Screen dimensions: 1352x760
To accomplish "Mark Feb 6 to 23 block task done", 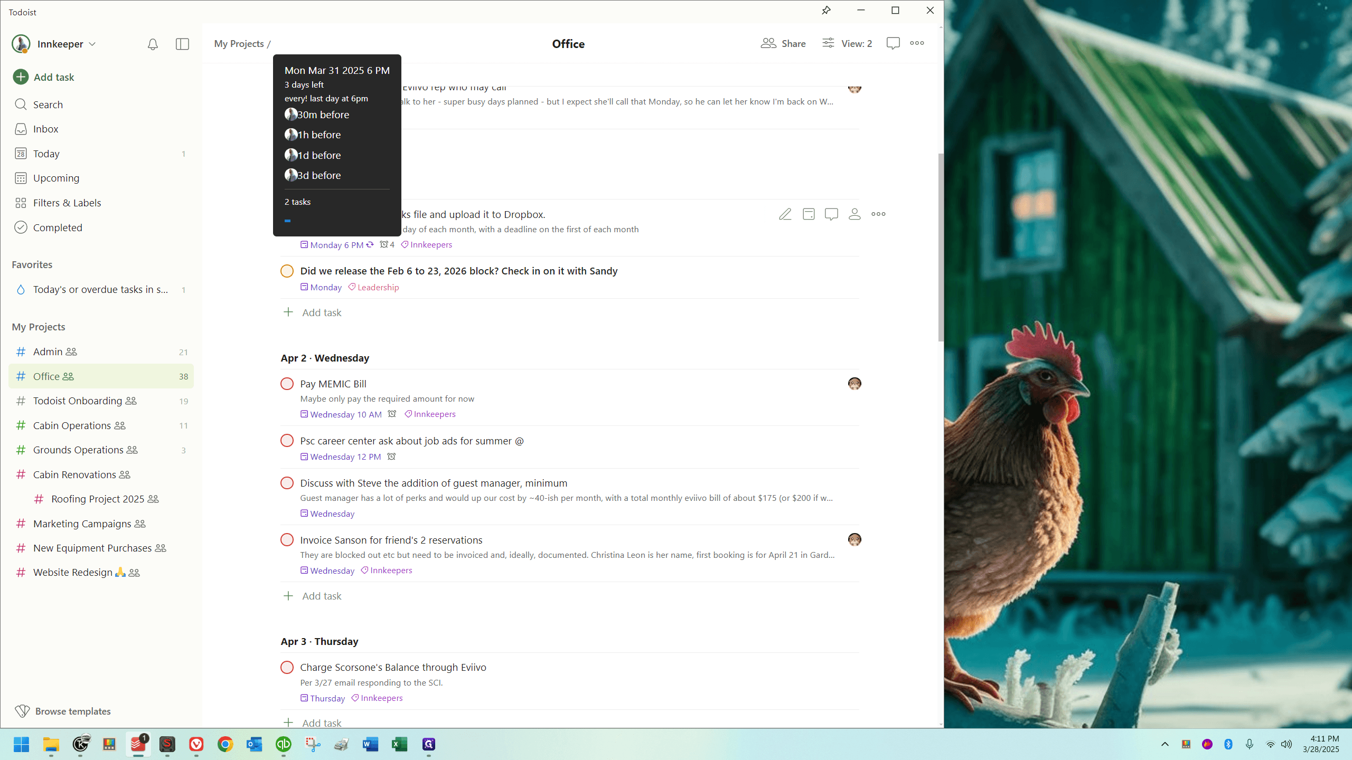I will click(x=287, y=271).
